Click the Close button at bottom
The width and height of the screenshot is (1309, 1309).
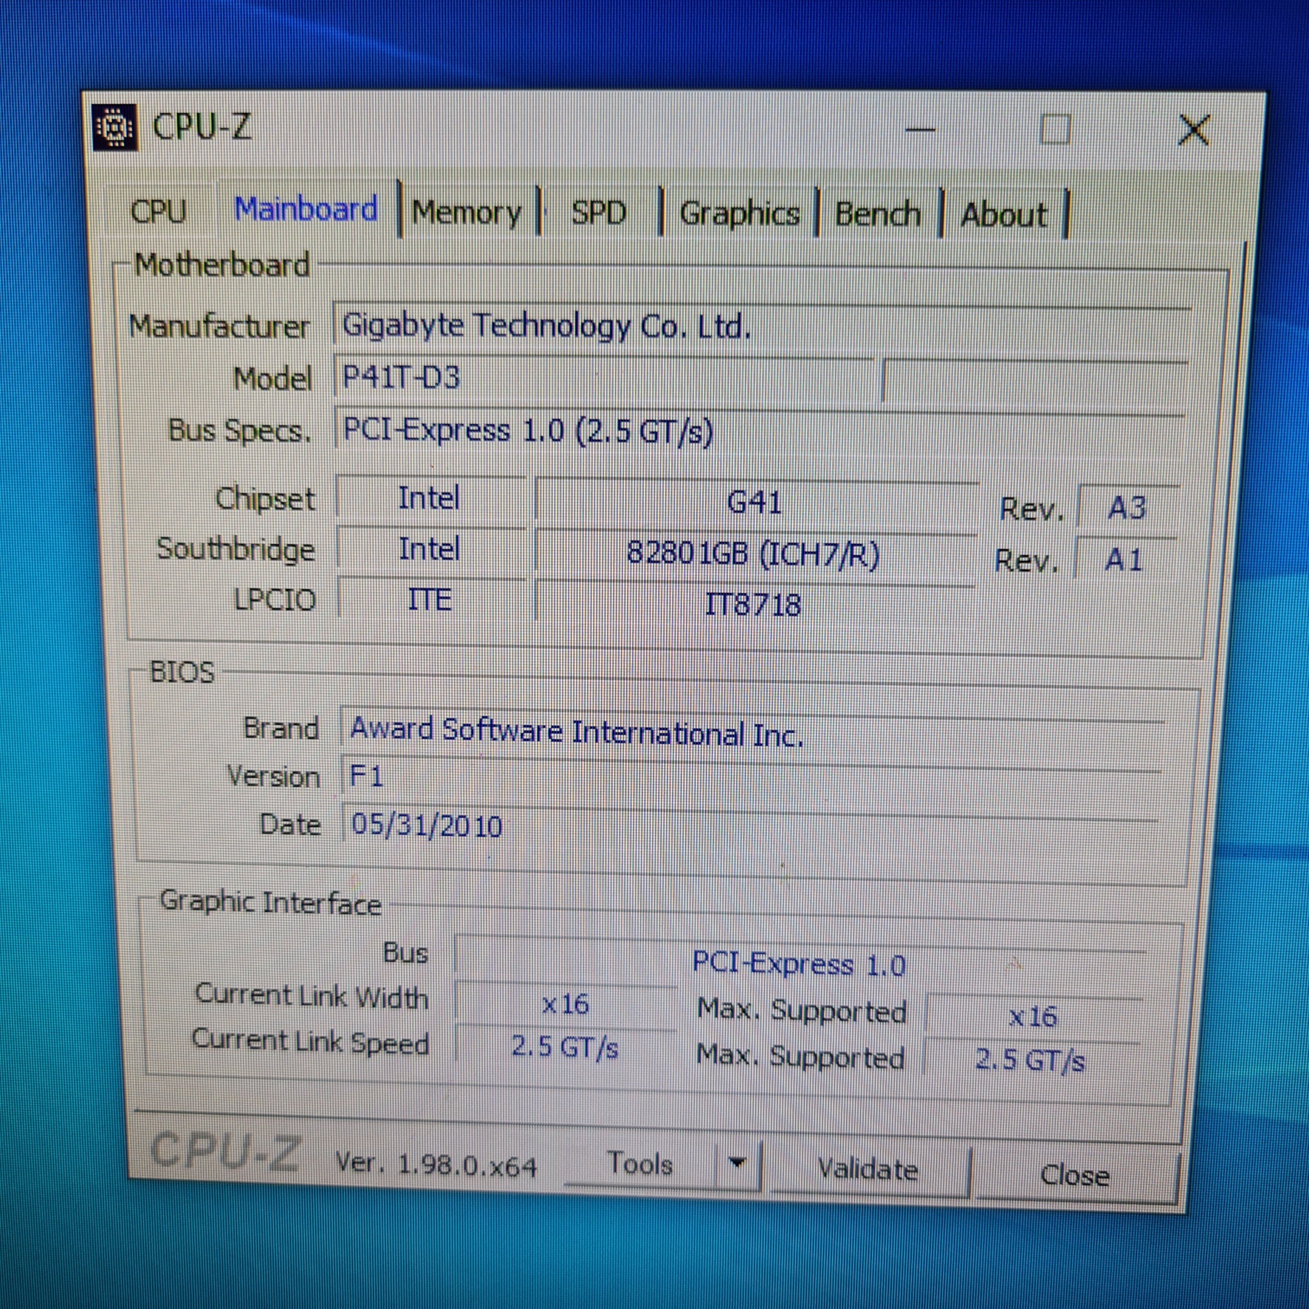tap(1075, 1176)
